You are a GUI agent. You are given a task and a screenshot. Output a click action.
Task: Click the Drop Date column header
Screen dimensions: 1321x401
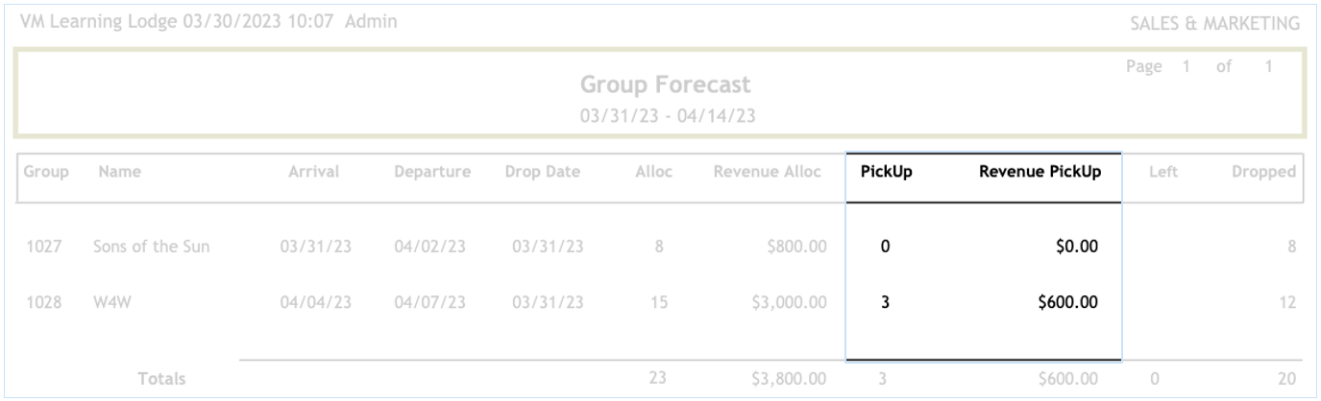coord(544,173)
